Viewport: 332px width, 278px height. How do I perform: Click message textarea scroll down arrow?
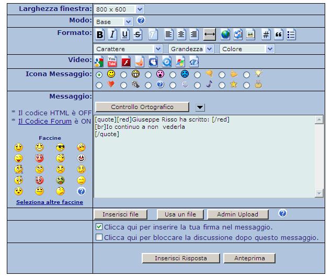[x=319, y=193]
